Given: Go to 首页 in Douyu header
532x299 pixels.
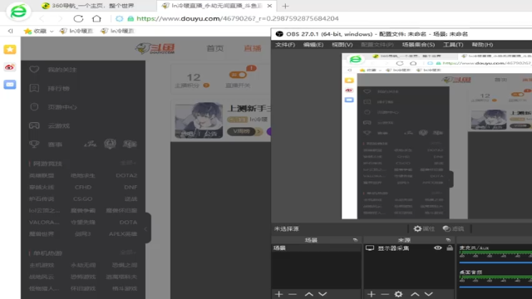Looking at the screenshot, I should click(215, 48).
